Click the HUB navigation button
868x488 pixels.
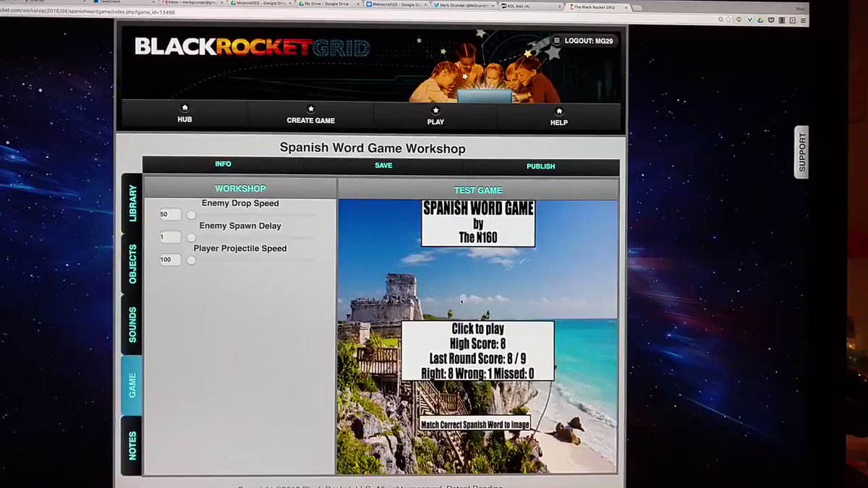pyautogui.click(x=184, y=114)
